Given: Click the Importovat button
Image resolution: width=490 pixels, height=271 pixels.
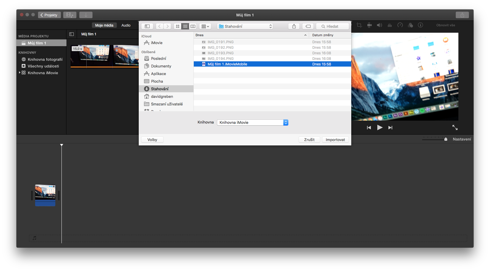Looking at the screenshot, I should click(335, 140).
